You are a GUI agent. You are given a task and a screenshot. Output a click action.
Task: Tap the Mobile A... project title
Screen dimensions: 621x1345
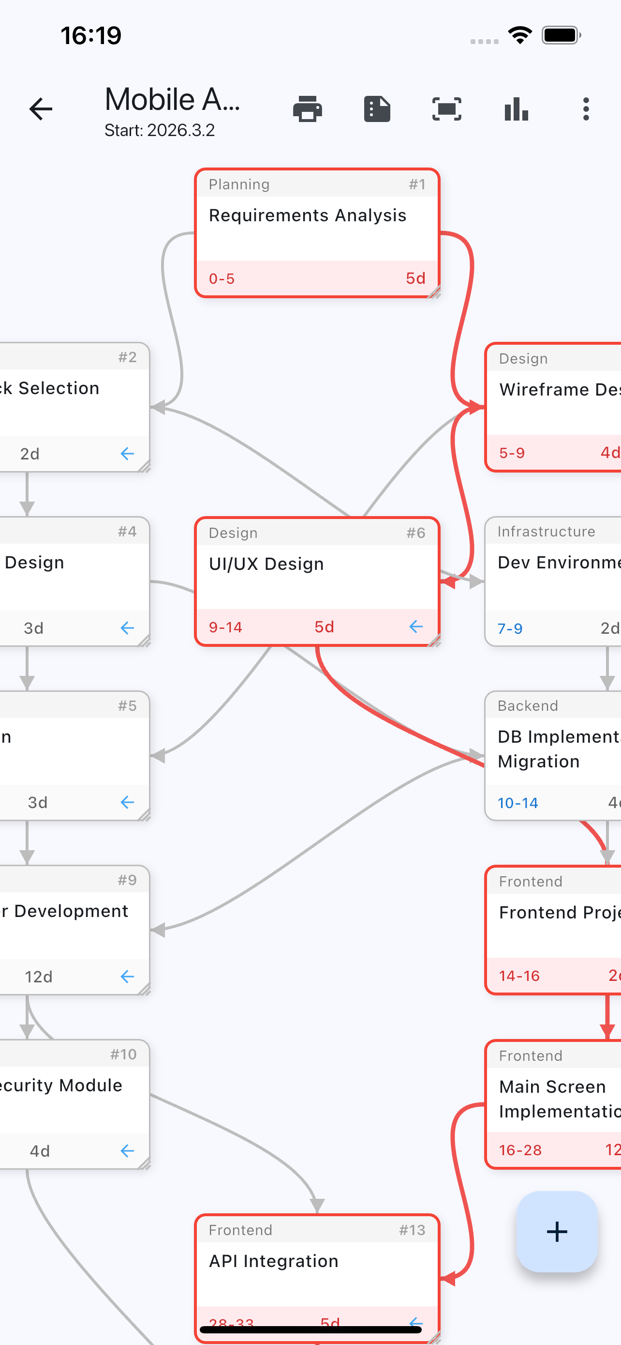(172, 100)
